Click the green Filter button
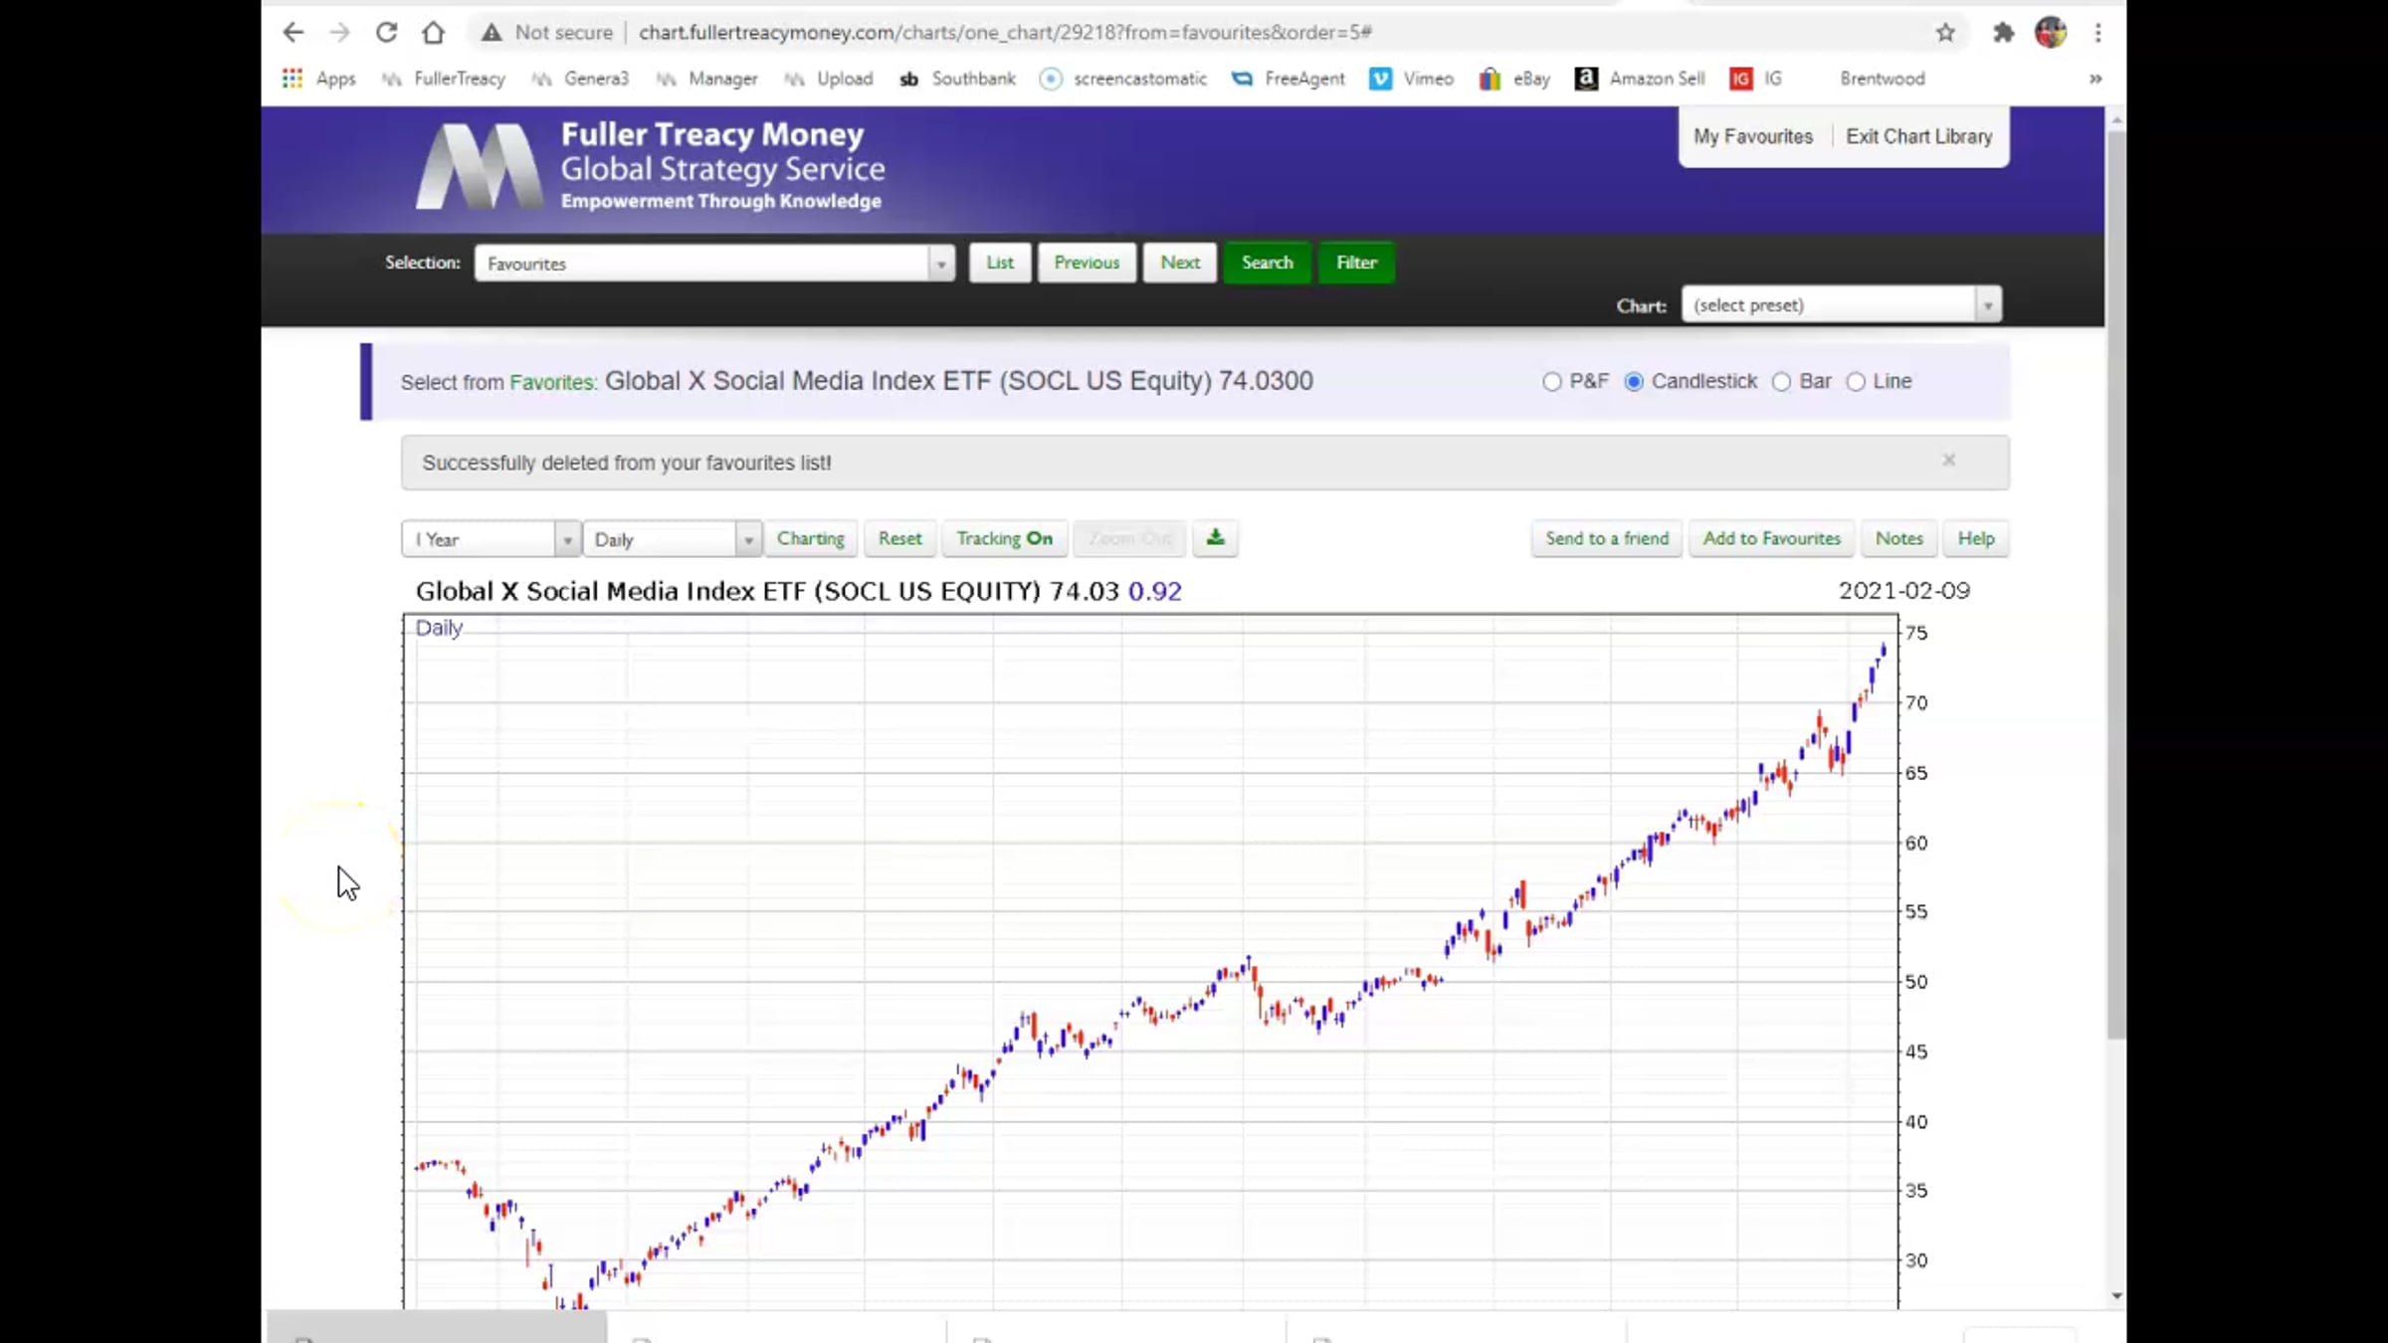Viewport: 2388px width, 1343px height. tap(1356, 263)
